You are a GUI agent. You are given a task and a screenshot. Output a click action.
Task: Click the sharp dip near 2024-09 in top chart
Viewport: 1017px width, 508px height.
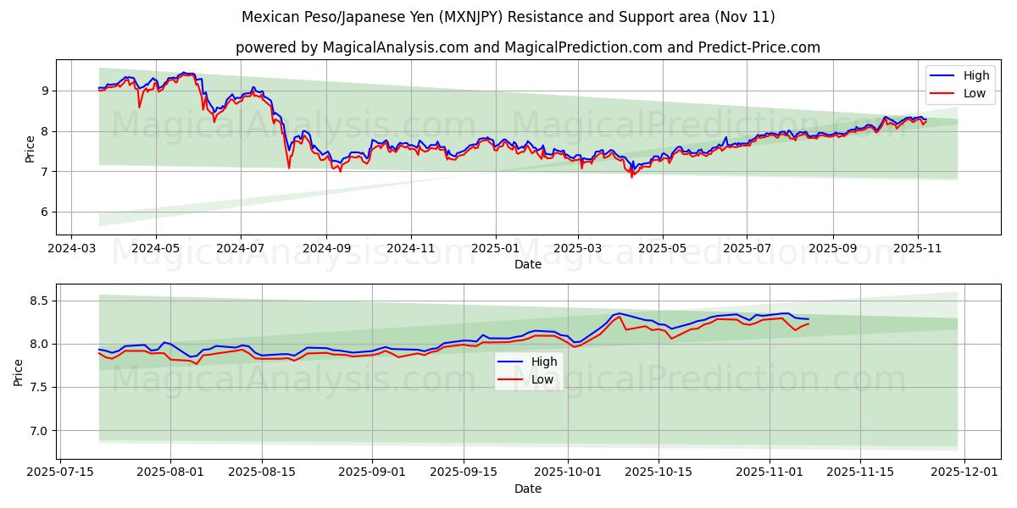tap(289, 168)
